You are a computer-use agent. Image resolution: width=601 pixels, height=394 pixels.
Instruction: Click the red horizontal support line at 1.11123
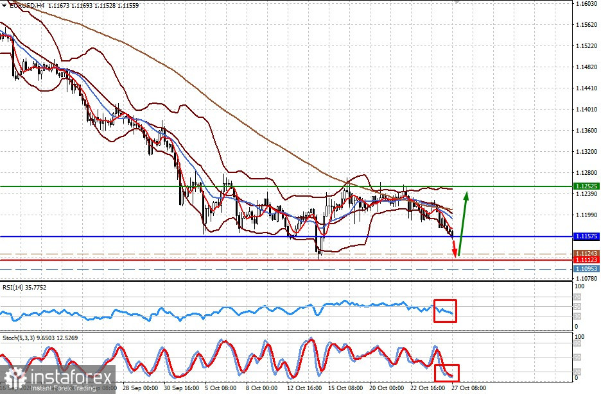[x=286, y=260]
